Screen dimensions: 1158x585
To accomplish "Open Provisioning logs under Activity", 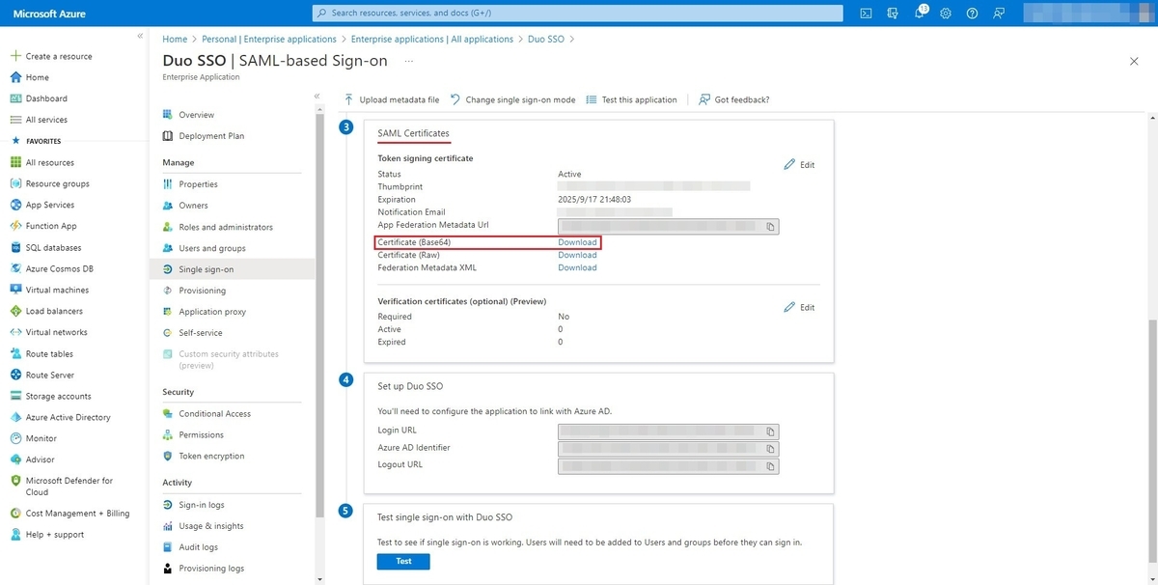I will click(x=211, y=569).
